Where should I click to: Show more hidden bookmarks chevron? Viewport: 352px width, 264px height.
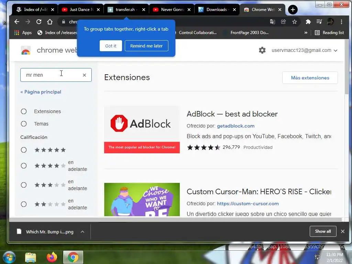306,33
